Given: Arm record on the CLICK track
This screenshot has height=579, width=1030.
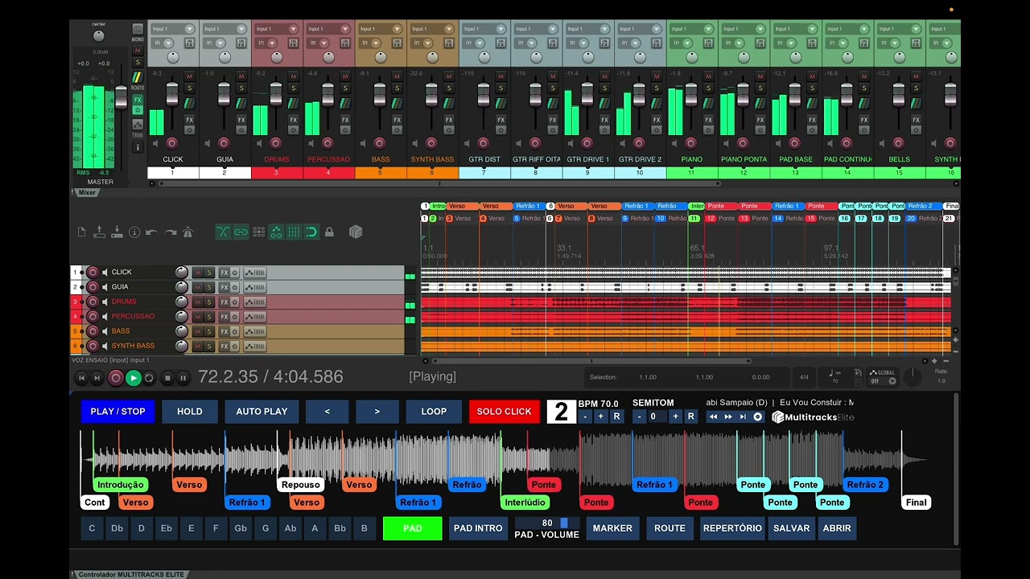Looking at the screenshot, I should pyautogui.click(x=92, y=273).
